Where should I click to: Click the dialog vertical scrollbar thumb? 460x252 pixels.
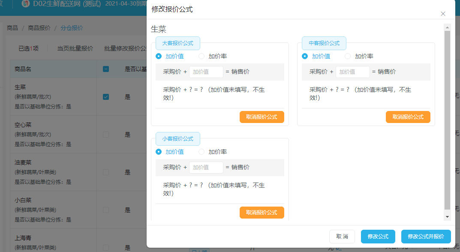447,120
